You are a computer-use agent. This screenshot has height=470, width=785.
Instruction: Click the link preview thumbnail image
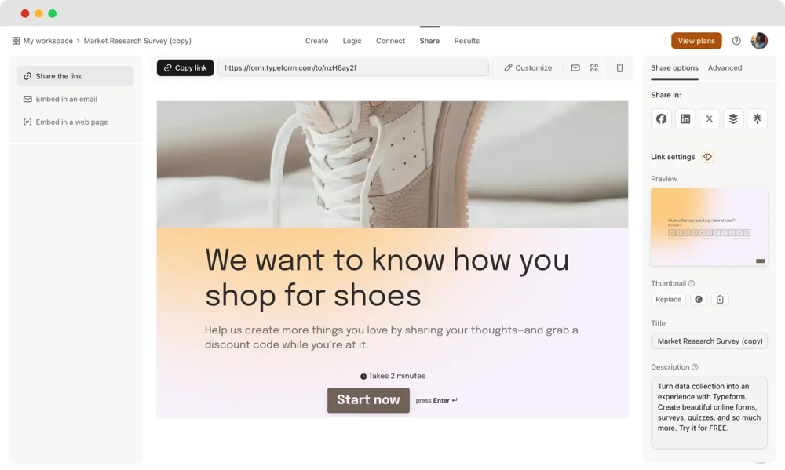[x=709, y=227]
